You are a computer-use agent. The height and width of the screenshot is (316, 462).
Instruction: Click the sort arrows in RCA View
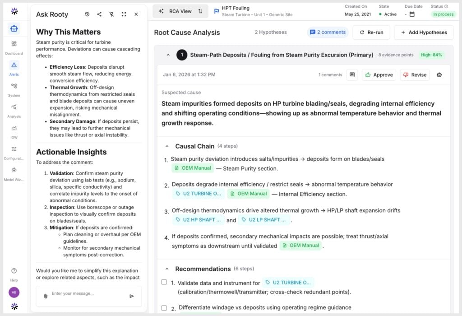pyautogui.click(x=200, y=11)
